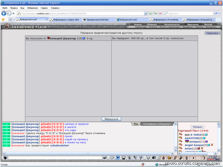Click the red Stop loading icon
The width and height of the screenshot is (223, 167).
pyautogui.click(x=160, y=13)
